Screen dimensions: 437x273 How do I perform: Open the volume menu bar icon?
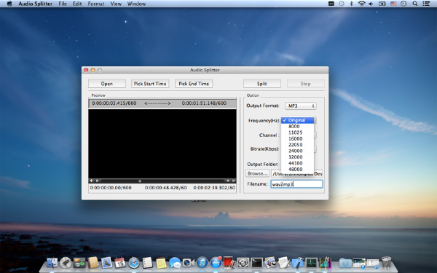(x=371, y=4)
